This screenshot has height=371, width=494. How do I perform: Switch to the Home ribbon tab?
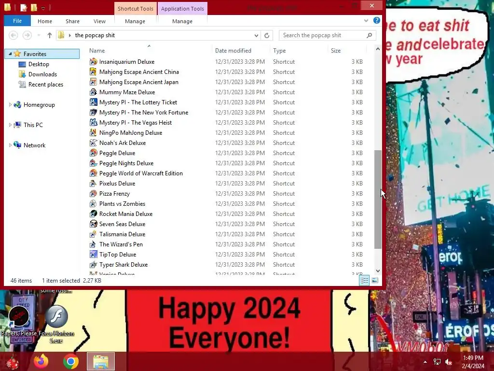pyautogui.click(x=45, y=21)
